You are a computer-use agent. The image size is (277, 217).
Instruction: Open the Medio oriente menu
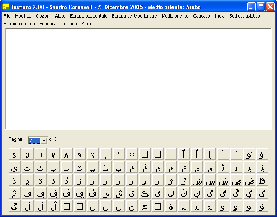(x=175, y=16)
